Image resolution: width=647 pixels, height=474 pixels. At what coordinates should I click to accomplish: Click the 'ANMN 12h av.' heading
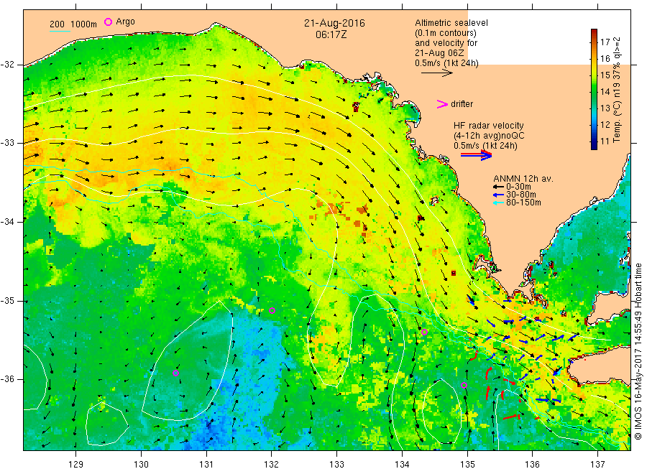tap(523, 179)
